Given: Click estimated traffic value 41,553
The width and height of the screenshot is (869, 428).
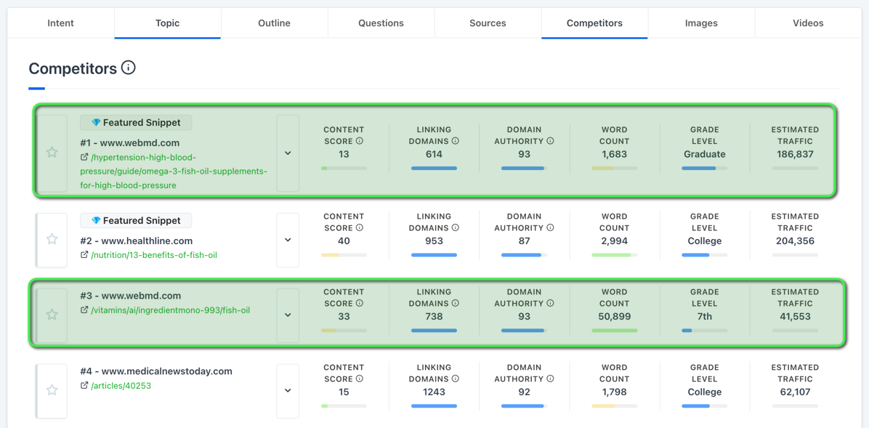Looking at the screenshot, I should pyautogui.click(x=795, y=317).
